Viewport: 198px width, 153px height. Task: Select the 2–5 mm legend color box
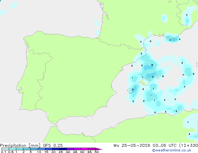click(x=27, y=149)
